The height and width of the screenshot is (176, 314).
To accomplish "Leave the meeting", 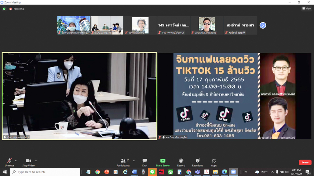I will click(305, 162).
